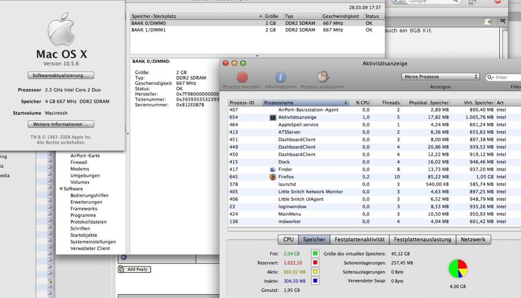Select the AirPort-Basisstation-Agent process row

point(374,110)
